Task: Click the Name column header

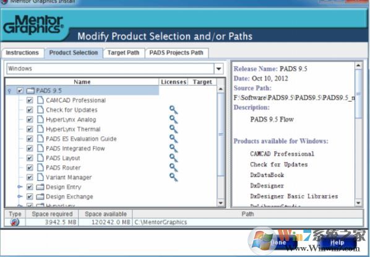Action: pyautogui.click(x=82, y=82)
